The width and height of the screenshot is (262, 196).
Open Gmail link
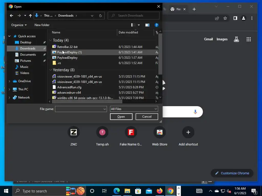208,39
